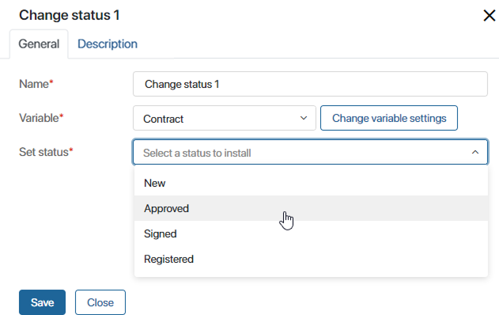Click the chevron on Variable dropdown

[x=304, y=118]
